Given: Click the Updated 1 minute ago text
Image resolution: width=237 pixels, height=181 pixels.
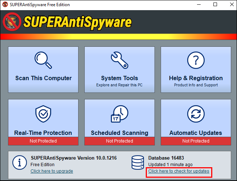Looking at the screenshot, I should click(x=170, y=165).
